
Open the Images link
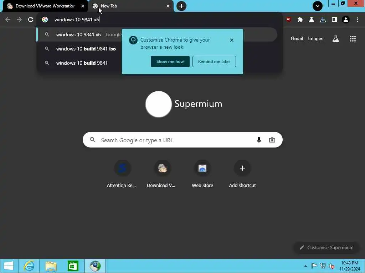coord(315,38)
